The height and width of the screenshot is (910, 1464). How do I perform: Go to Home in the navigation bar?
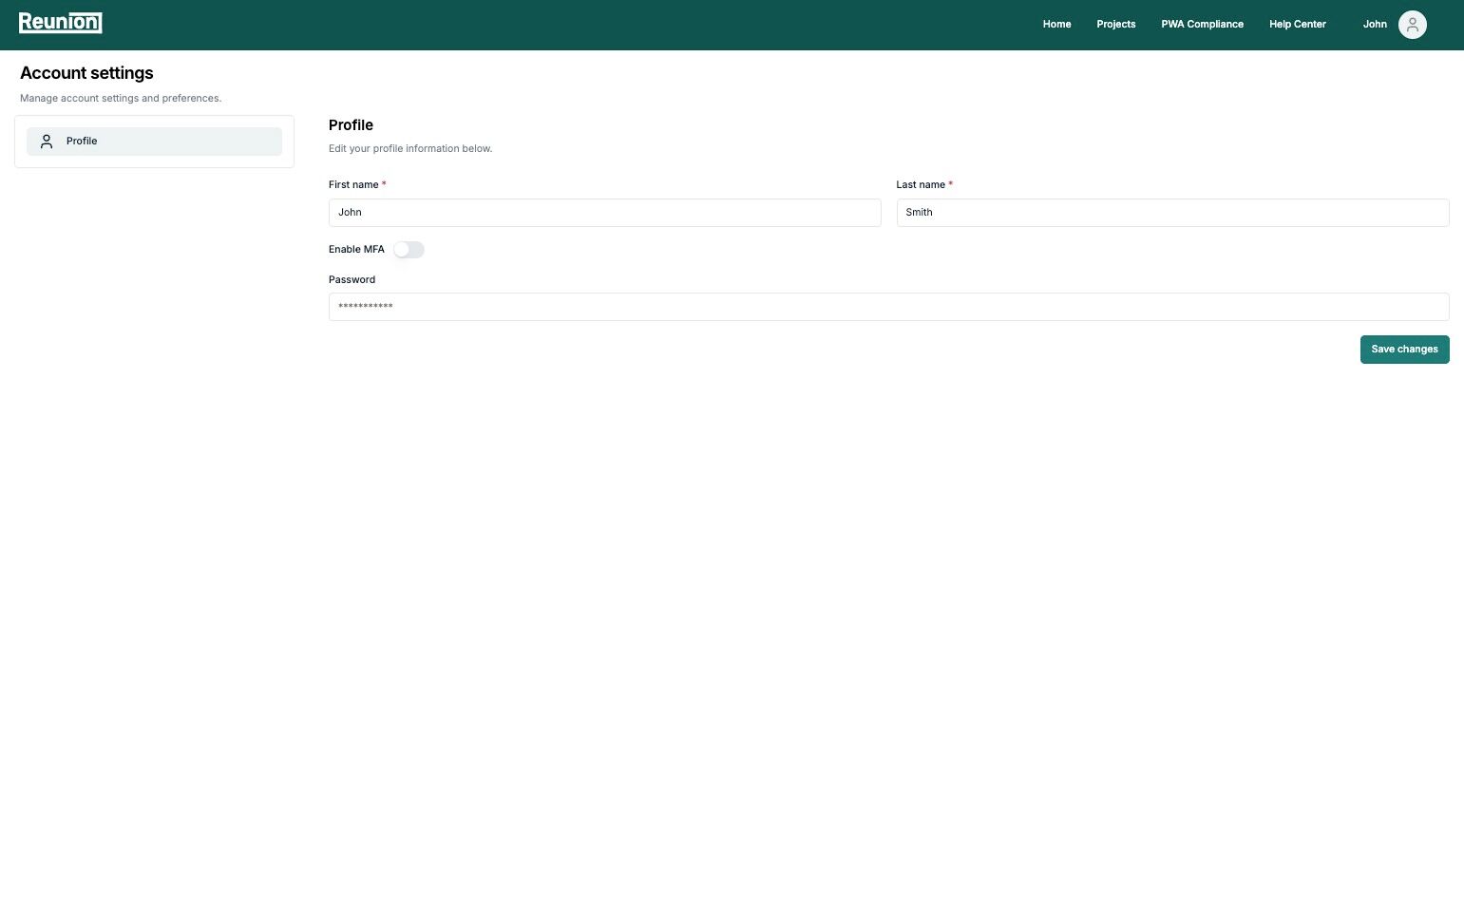tap(1056, 25)
